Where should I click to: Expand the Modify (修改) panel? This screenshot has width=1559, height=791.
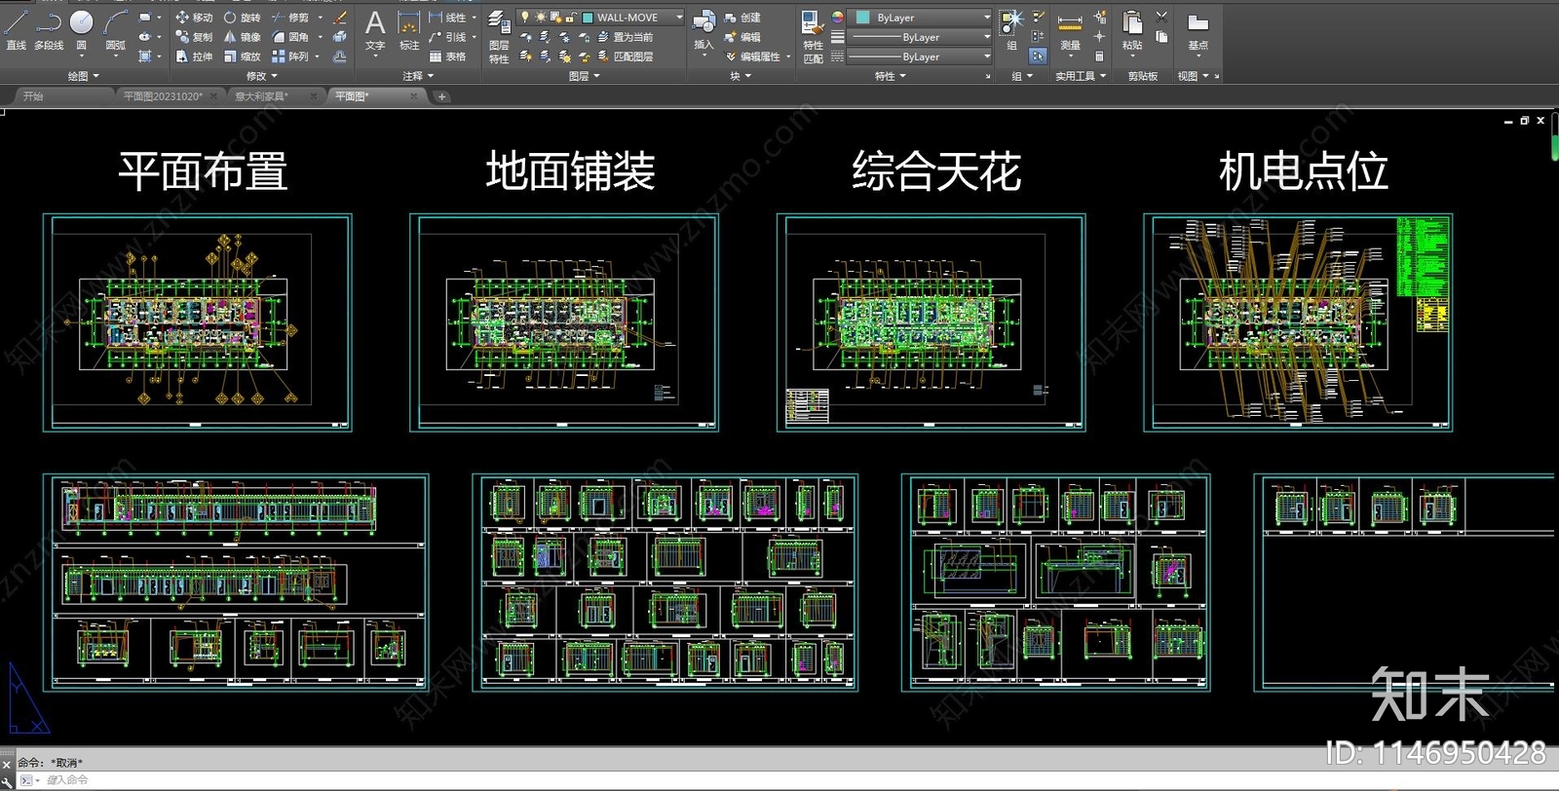[x=261, y=76]
